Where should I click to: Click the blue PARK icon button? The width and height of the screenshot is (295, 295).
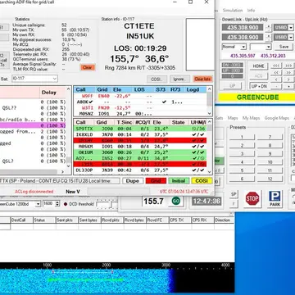(275, 199)
